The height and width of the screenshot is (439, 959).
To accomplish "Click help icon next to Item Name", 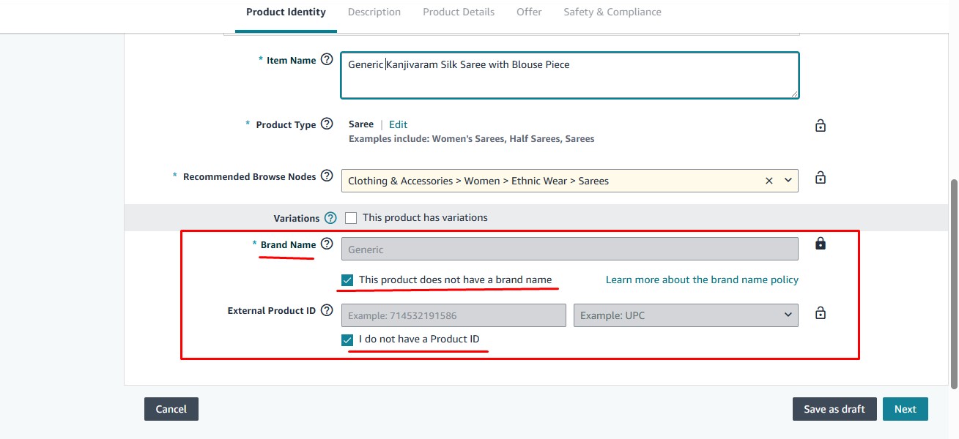I will [327, 60].
